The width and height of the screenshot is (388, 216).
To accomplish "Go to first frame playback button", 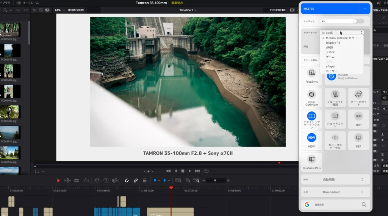I will 168,171.
